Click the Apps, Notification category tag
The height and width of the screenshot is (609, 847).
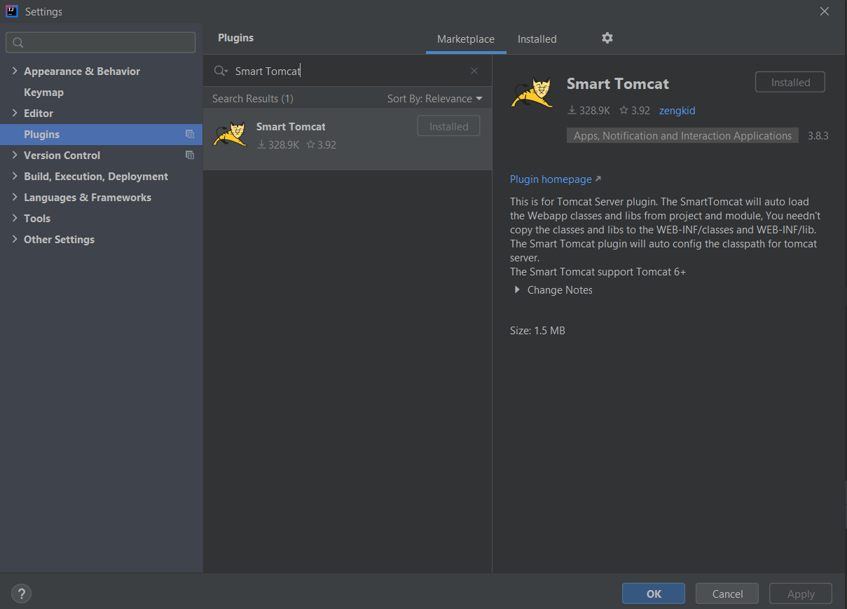click(x=682, y=136)
